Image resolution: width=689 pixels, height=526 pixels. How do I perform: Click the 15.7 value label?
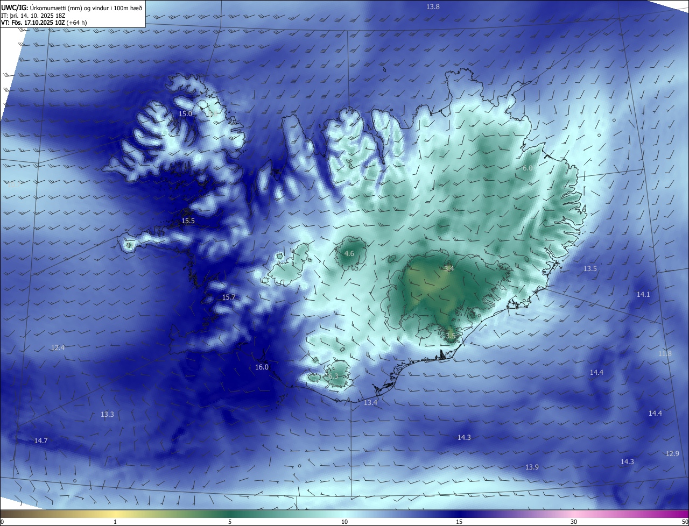[x=229, y=297]
